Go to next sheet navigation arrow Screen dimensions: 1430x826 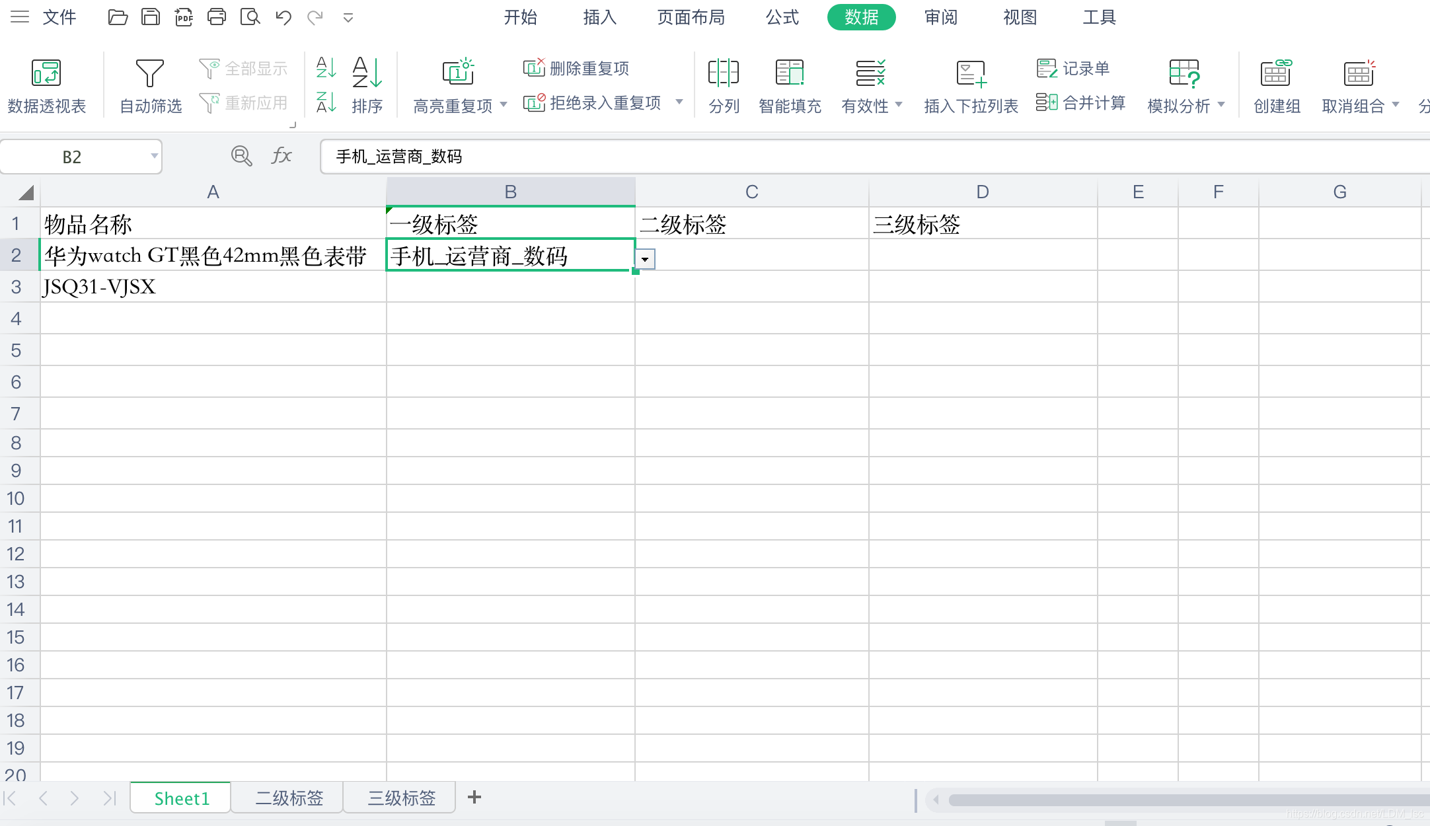coord(75,798)
